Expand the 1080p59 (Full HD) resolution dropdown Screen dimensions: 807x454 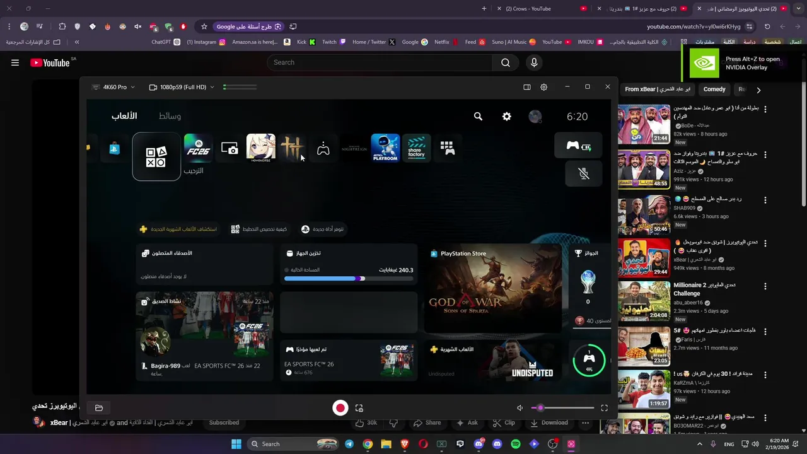click(x=182, y=87)
